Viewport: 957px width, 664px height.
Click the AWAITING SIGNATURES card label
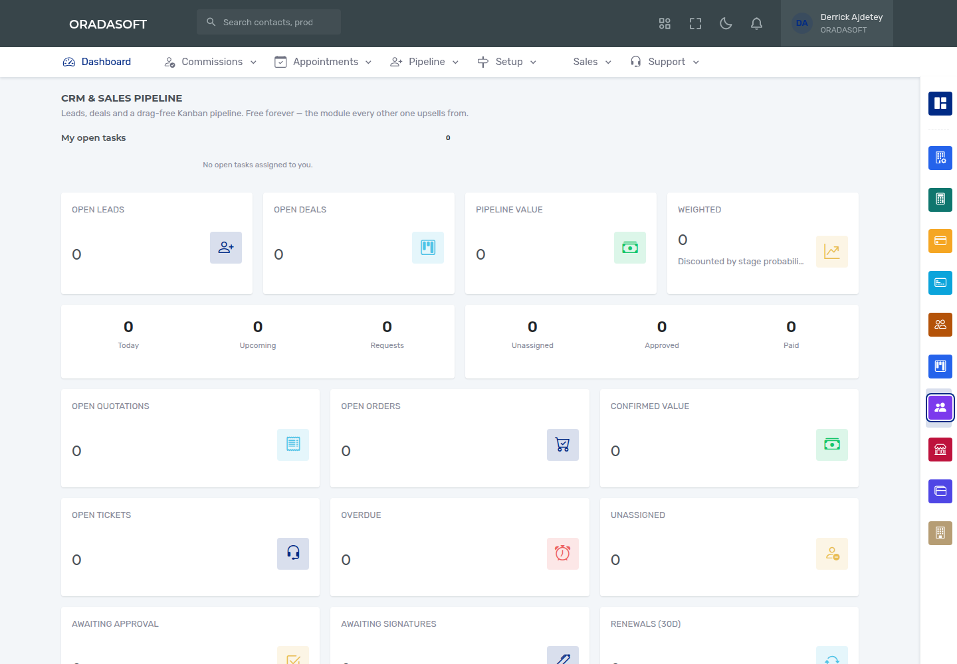pos(389,624)
